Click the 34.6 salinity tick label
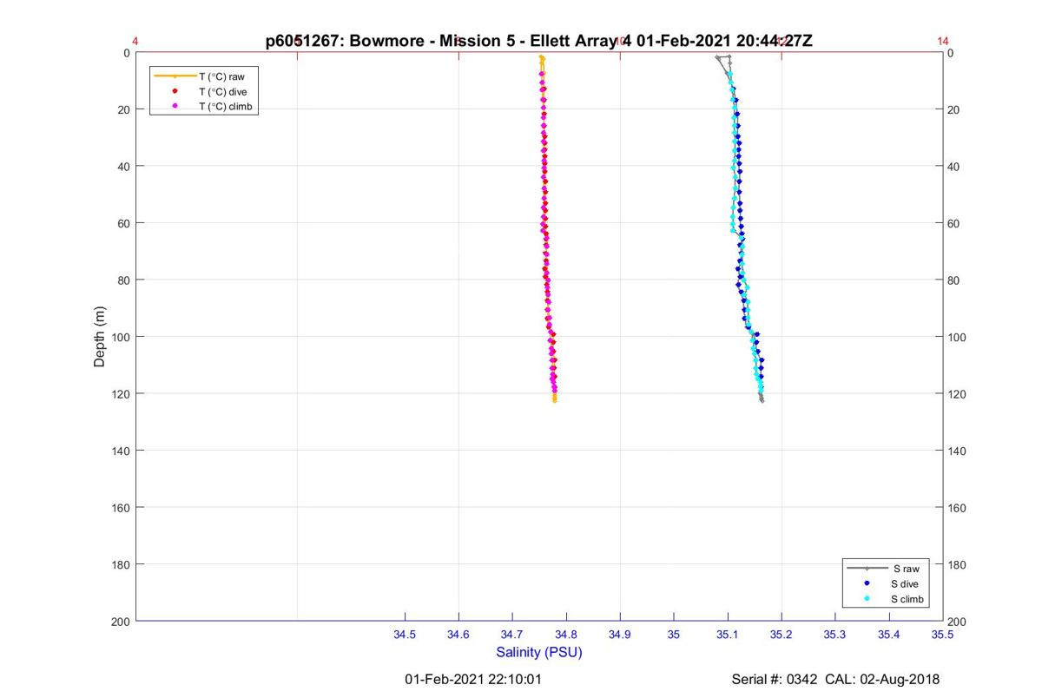The width and height of the screenshot is (1042, 698). click(458, 635)
